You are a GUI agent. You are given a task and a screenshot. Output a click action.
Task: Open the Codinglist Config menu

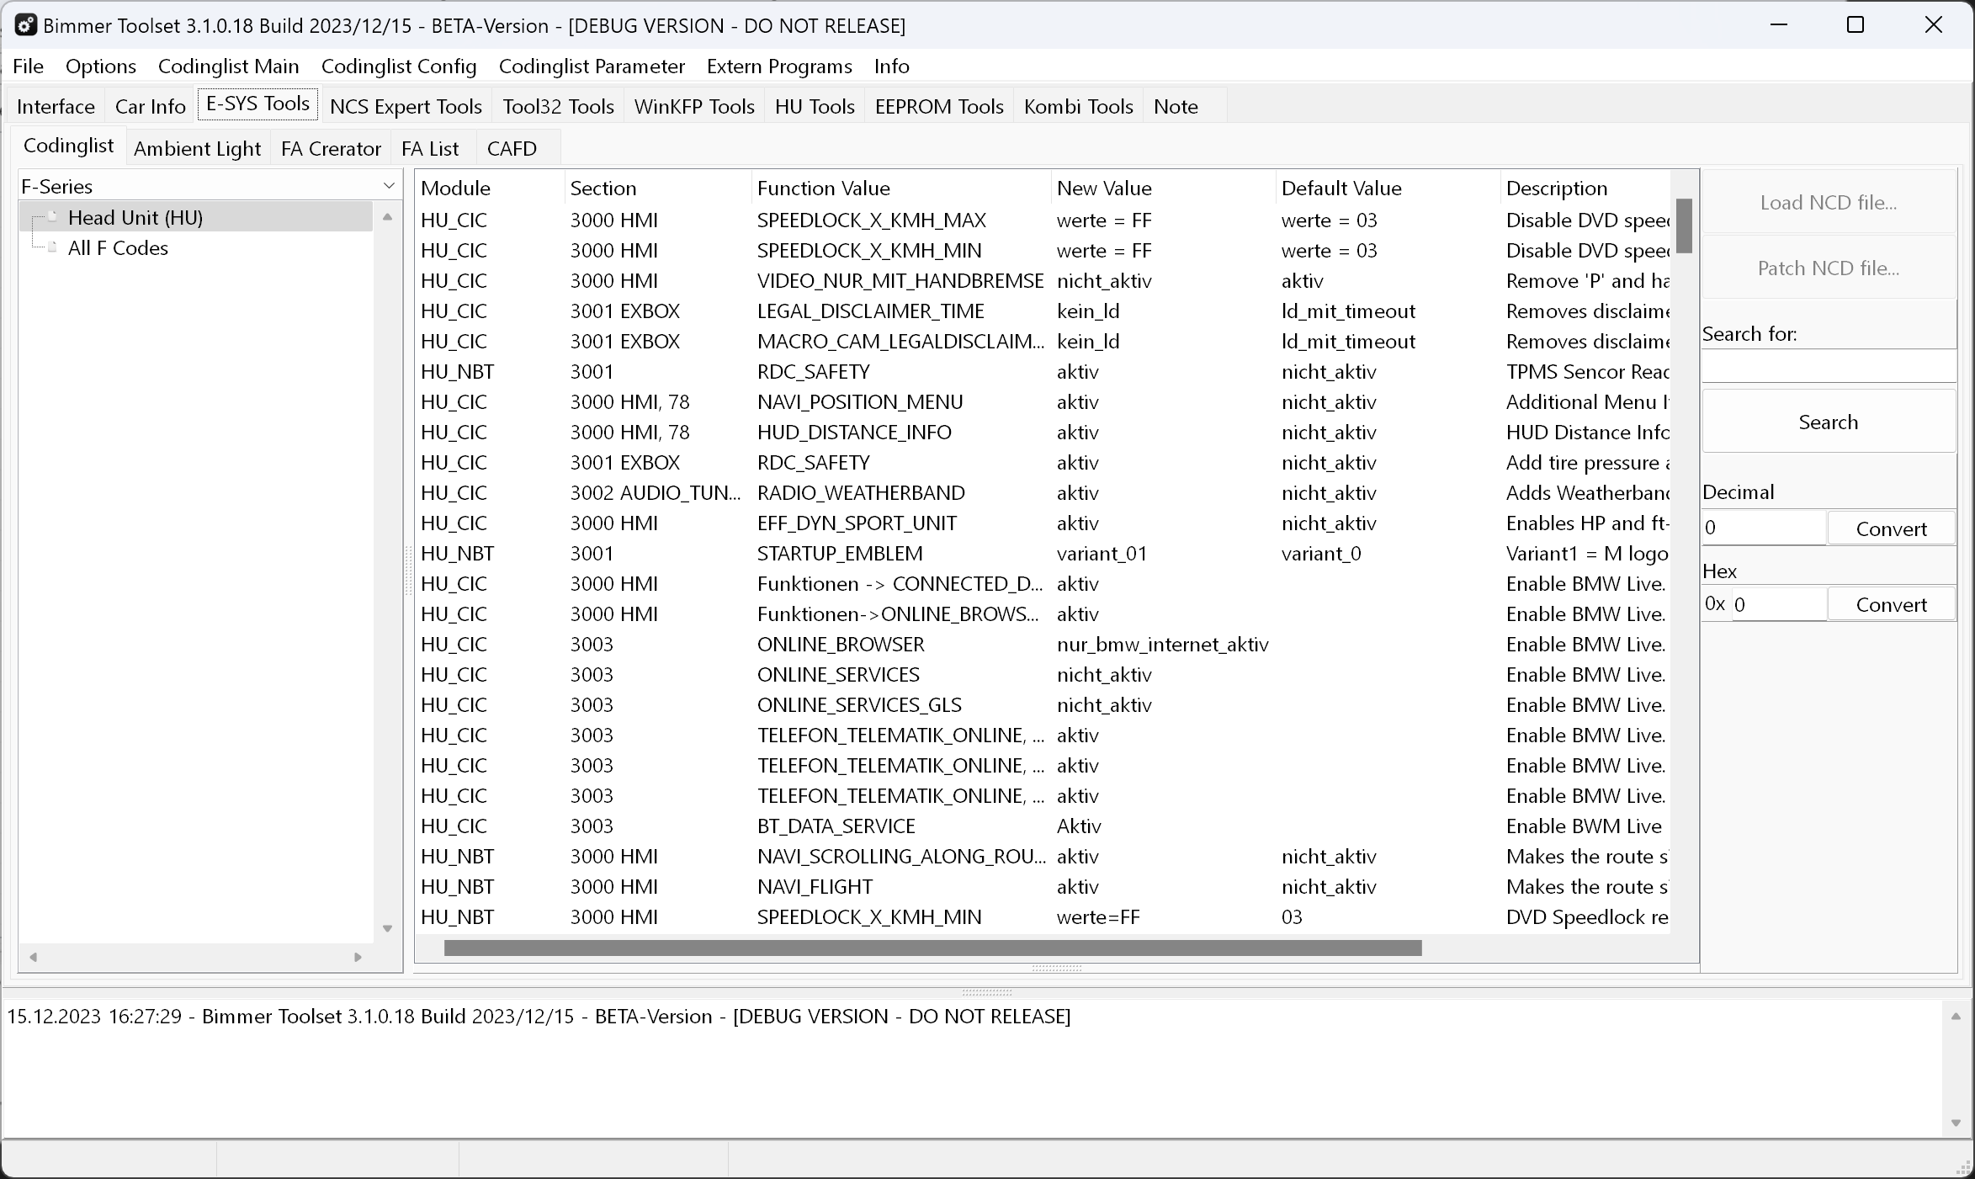tap(399, 66)
